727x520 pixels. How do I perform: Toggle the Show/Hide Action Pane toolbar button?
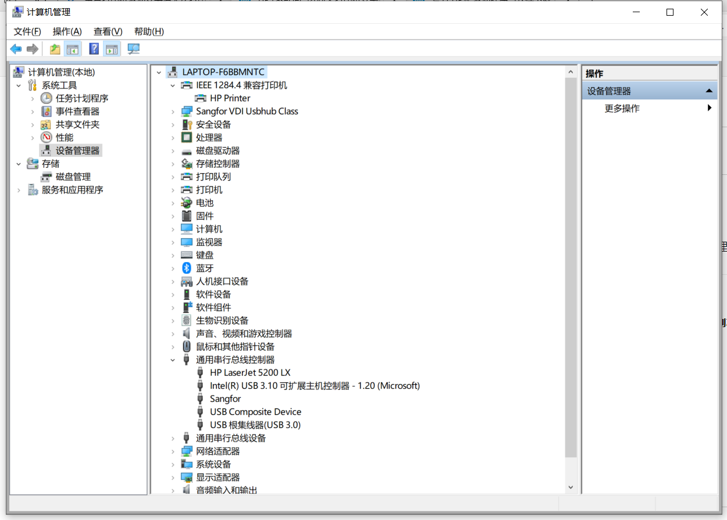point(112,49)
